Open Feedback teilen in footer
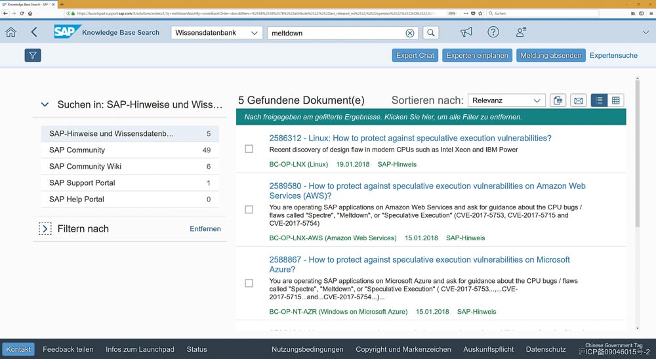This screenshot has width=656, height=359. point(68,349)
